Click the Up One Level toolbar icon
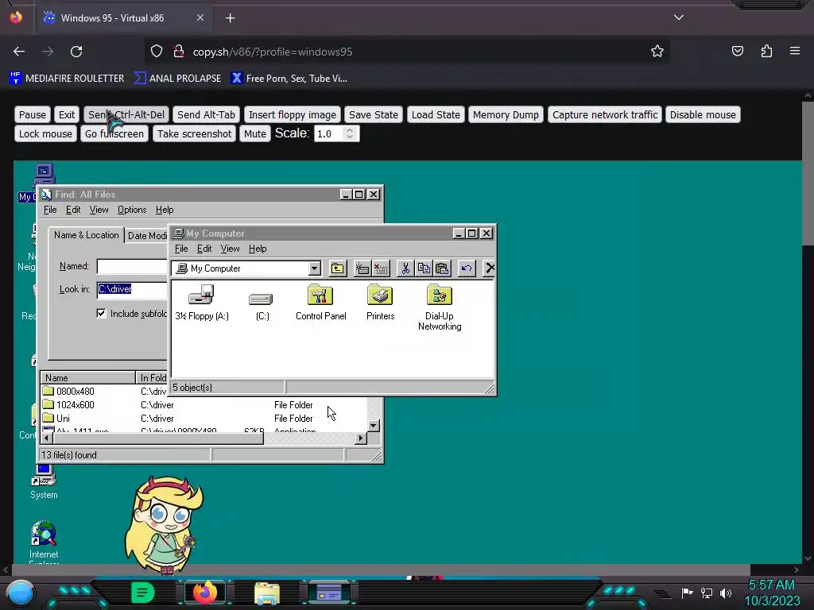814x610 pixels. pos(337,268)
